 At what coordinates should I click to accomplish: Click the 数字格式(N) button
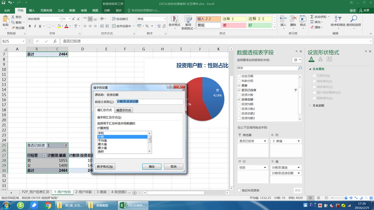click(105, 167)
